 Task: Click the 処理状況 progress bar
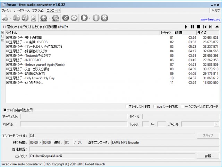pos(124,149)
